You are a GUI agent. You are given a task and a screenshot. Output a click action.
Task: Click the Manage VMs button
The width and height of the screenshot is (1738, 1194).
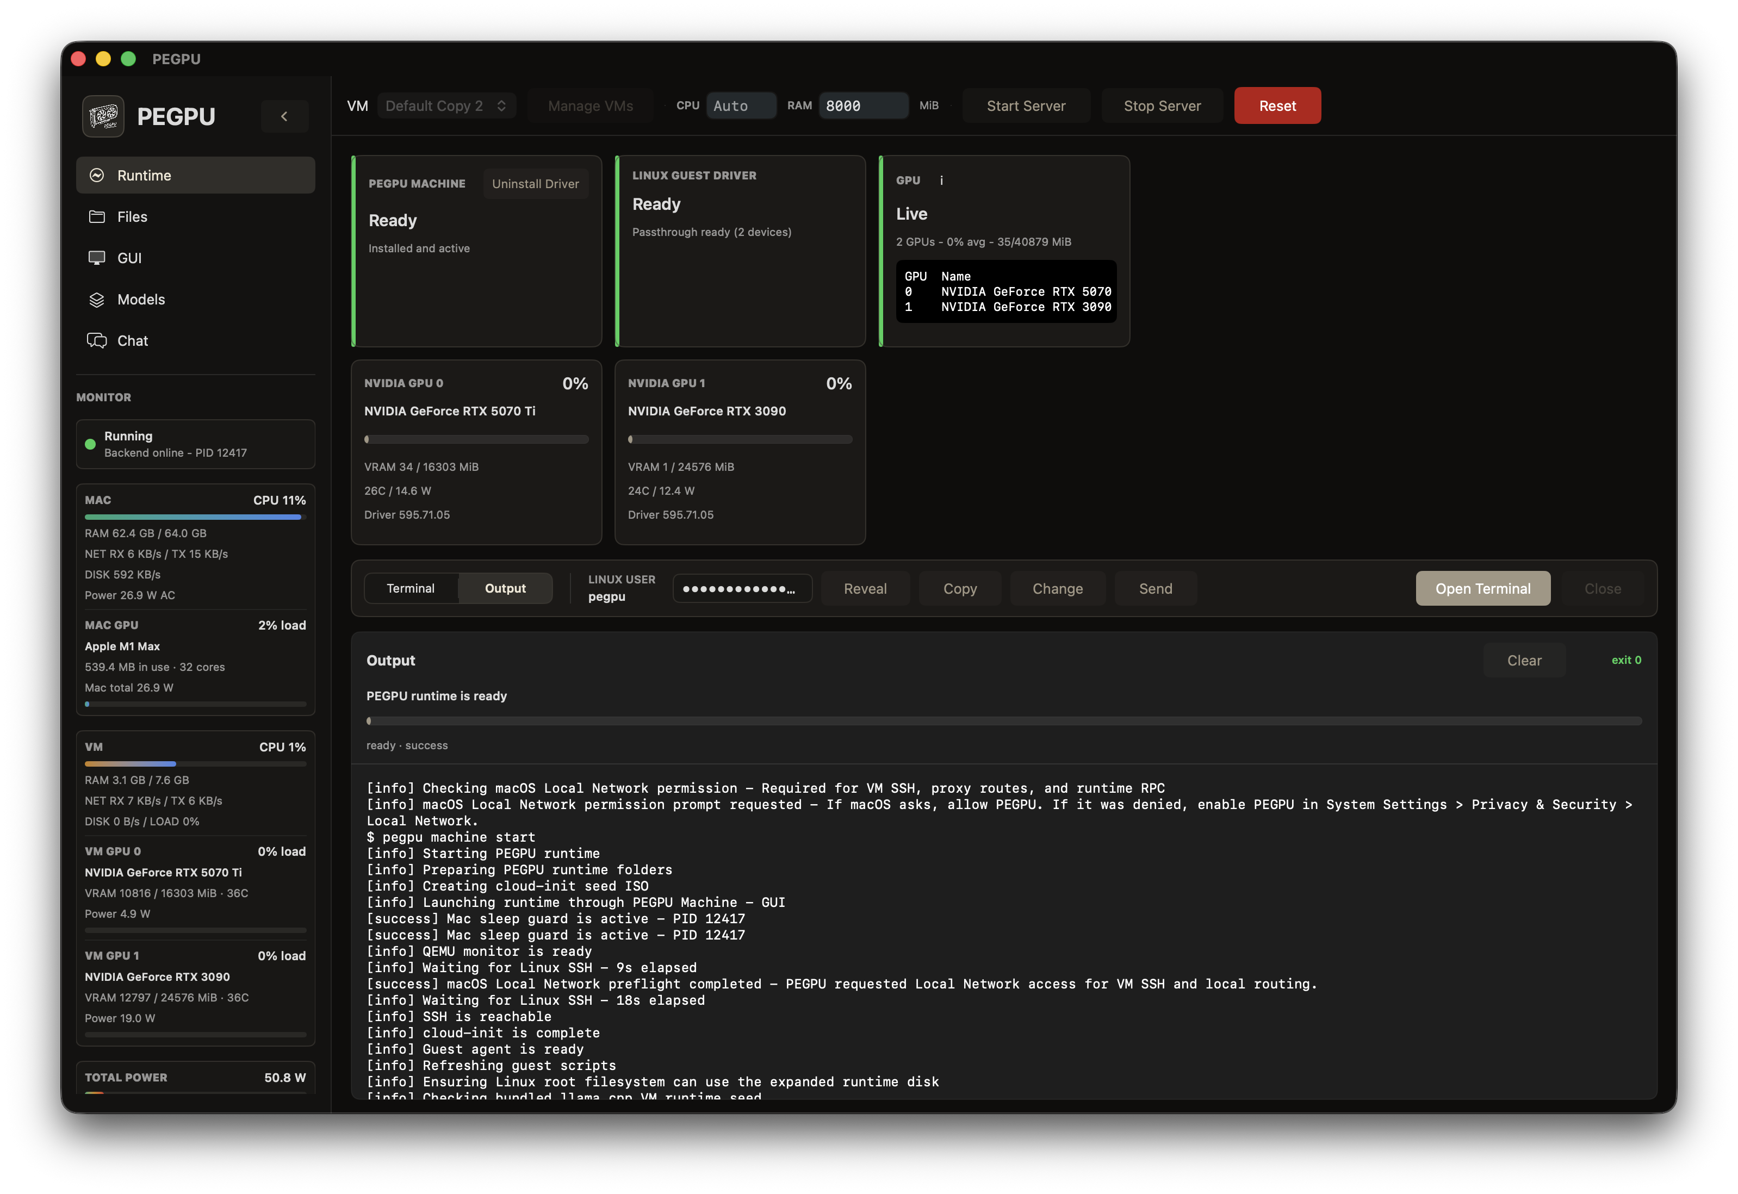coord(591,105)
